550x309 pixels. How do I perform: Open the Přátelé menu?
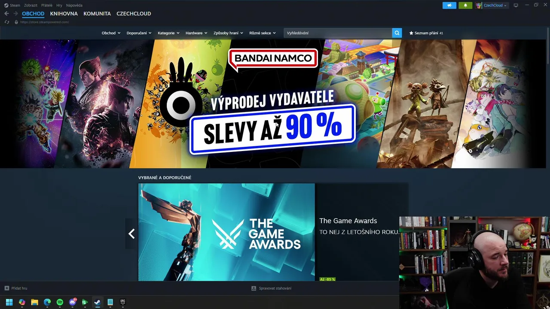click(47, 6)
